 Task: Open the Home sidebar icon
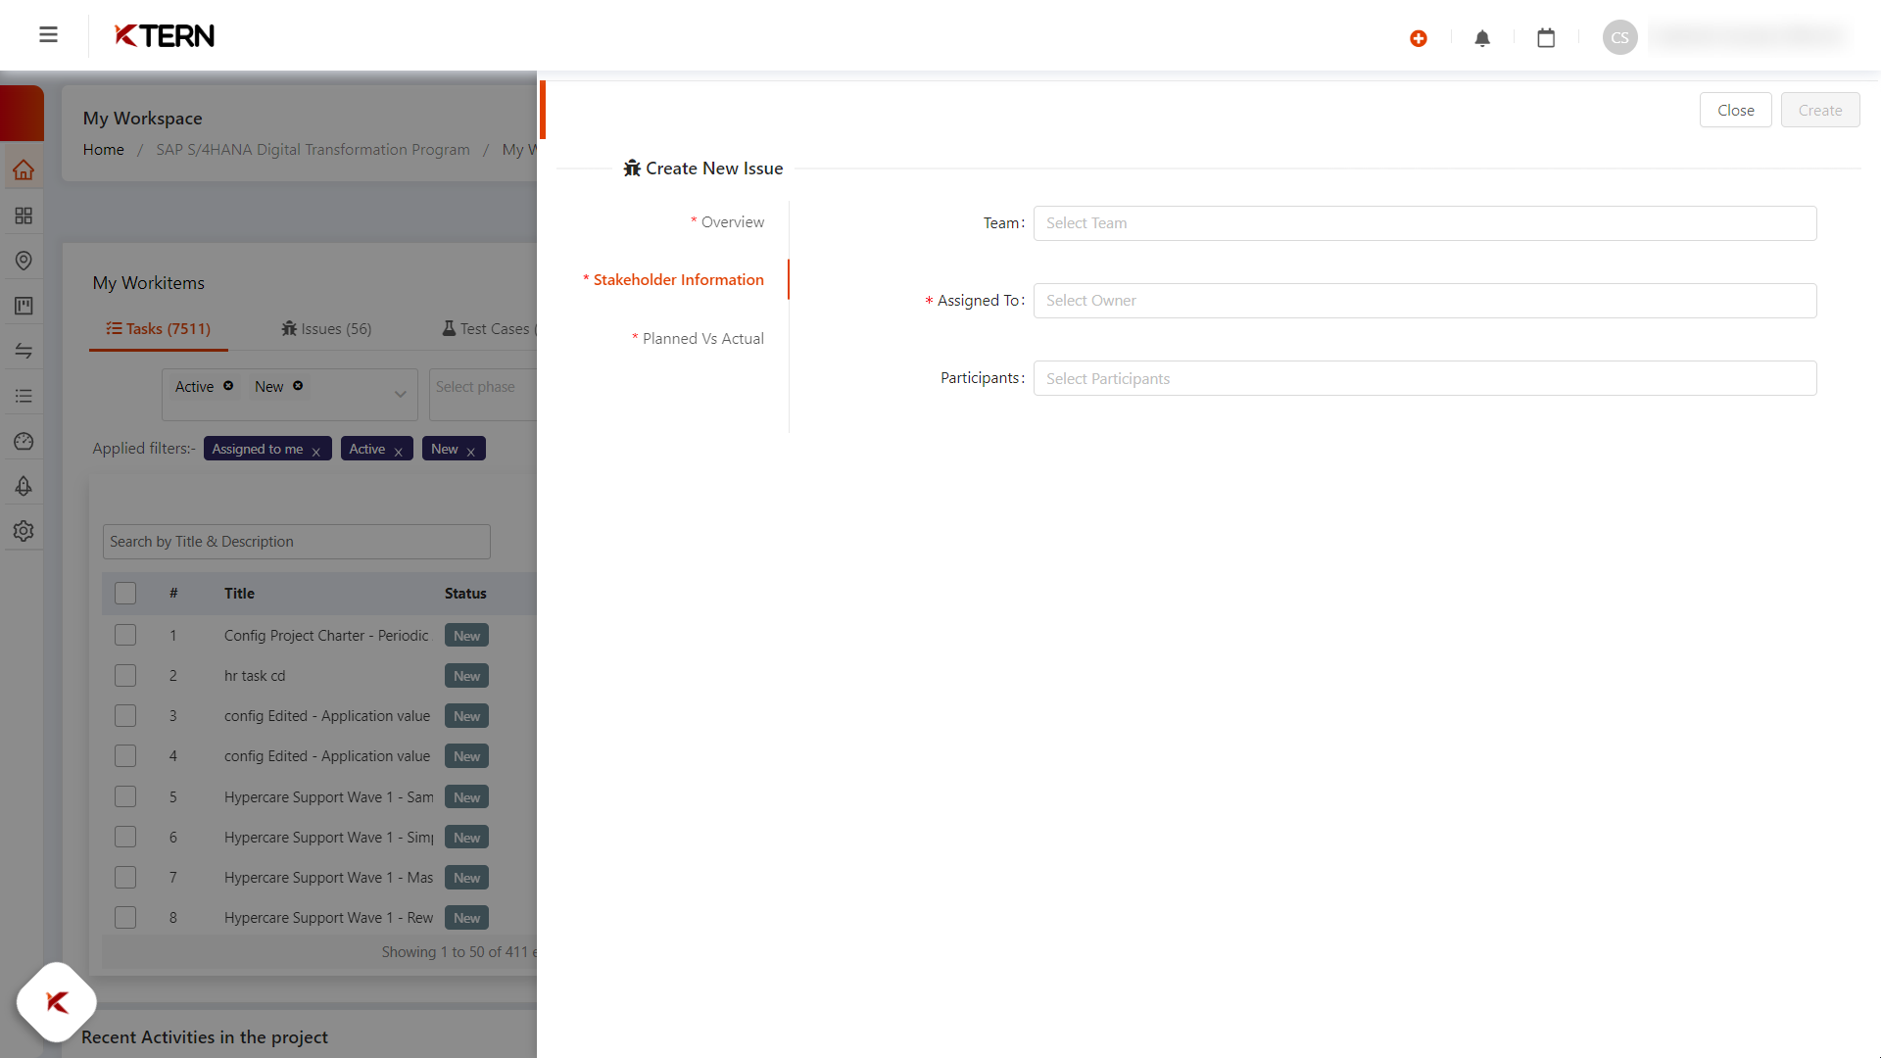(24, 169)
